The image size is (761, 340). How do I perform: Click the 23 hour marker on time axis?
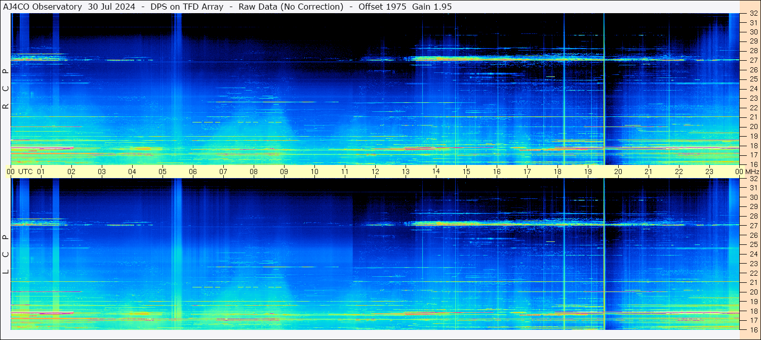[x=709, y=172]
